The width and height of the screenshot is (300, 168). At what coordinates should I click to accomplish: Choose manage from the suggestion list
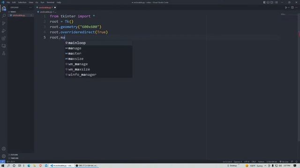tap(98, 48)
